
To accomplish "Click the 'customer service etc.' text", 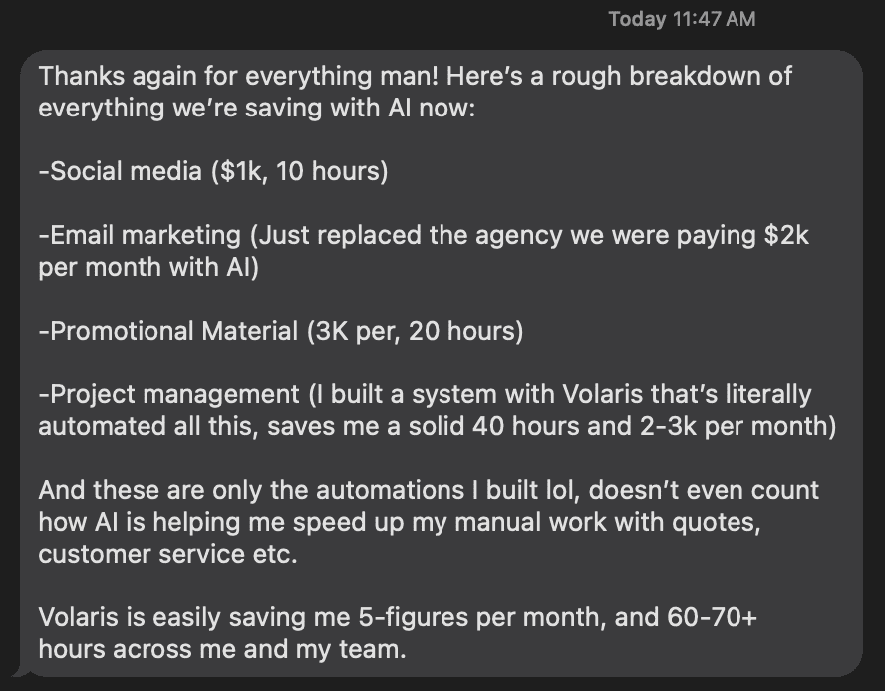I will point(167,554).
